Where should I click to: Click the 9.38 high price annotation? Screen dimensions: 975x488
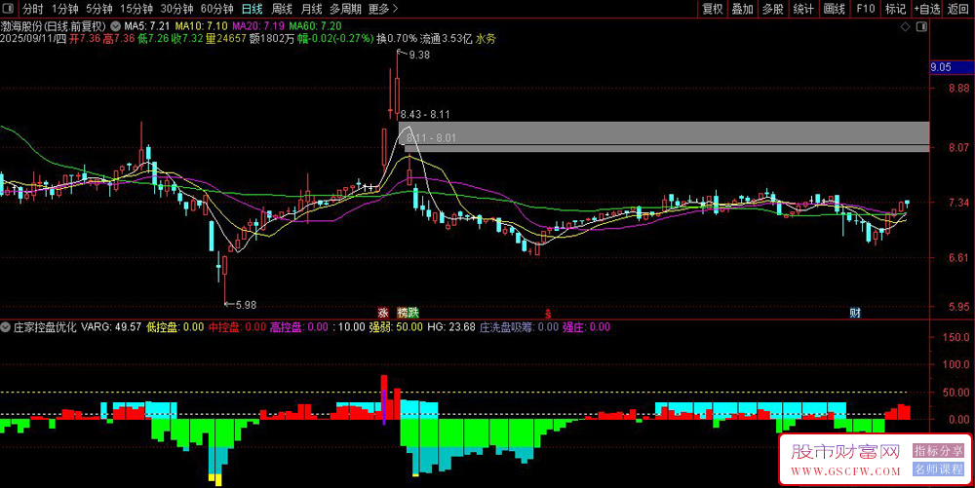tap(419, 55)
